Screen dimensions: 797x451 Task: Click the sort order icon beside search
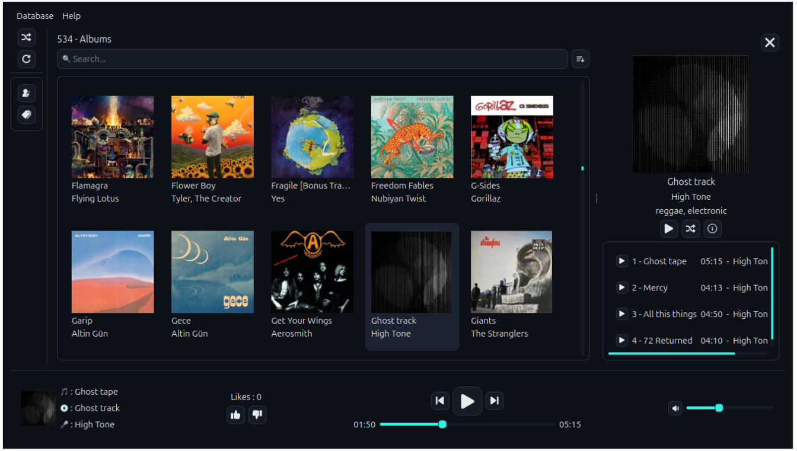pos(581,59)
